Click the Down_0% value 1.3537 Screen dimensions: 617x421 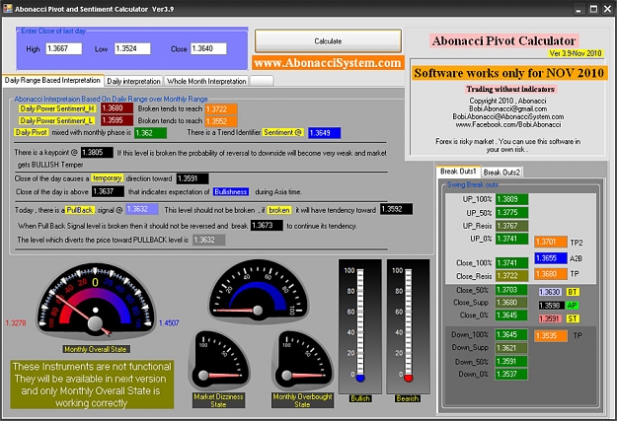[511, 375]
